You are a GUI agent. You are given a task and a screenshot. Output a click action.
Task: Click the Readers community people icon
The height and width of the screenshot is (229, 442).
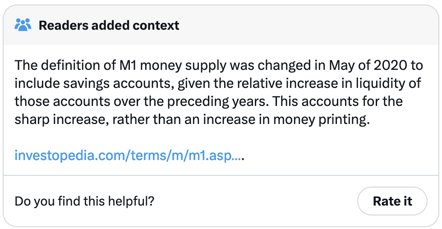[x=23, y=25]
